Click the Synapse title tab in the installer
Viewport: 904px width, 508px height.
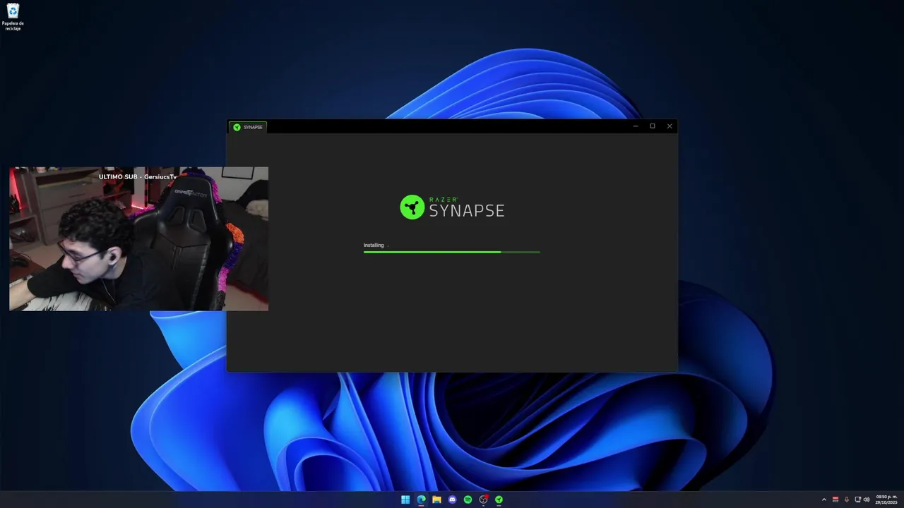coord(248,127)
